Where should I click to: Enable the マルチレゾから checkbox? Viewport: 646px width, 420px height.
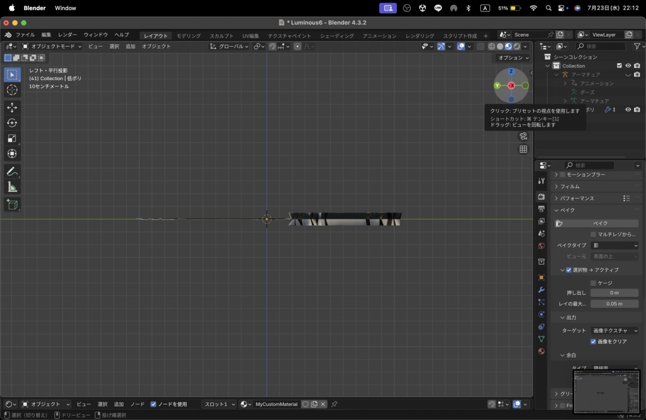(593, 235)
